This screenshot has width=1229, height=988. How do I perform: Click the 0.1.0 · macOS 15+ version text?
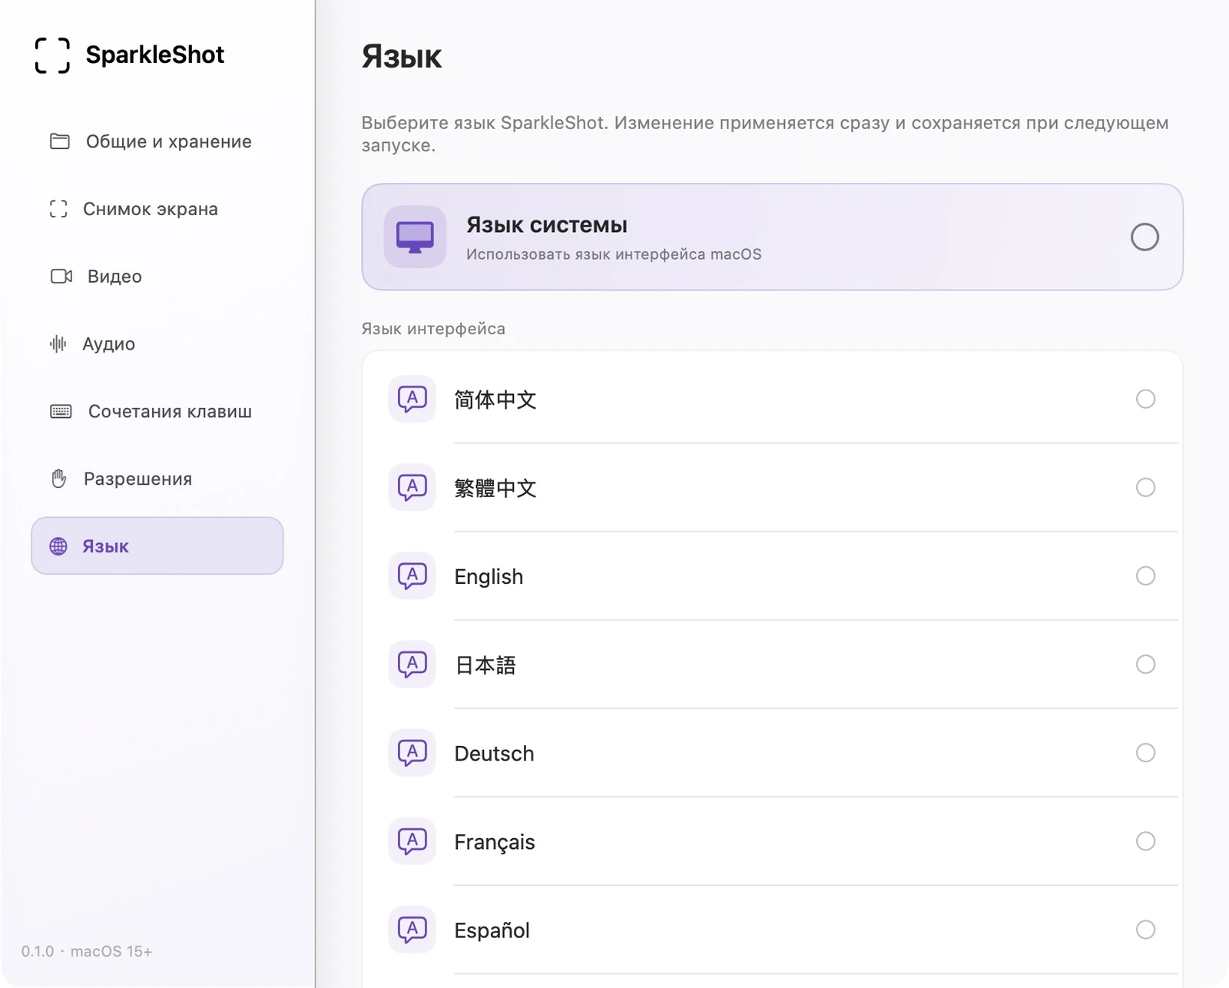click(x=87, y=951)
